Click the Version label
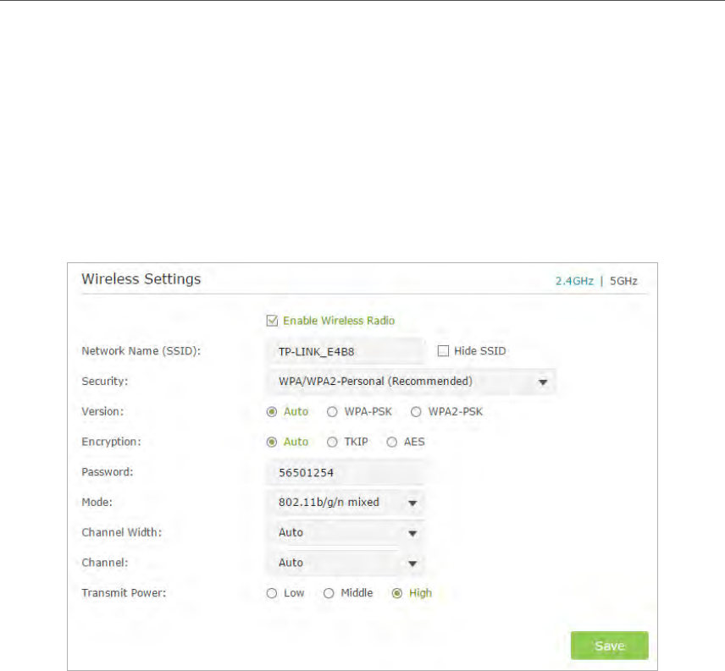This screenshot has width=725, height=671. point(102,411)
